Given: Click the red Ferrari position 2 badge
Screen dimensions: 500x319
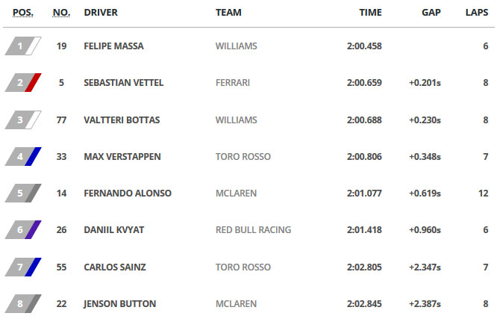Looking at the screenshot, I should point(23,83).
